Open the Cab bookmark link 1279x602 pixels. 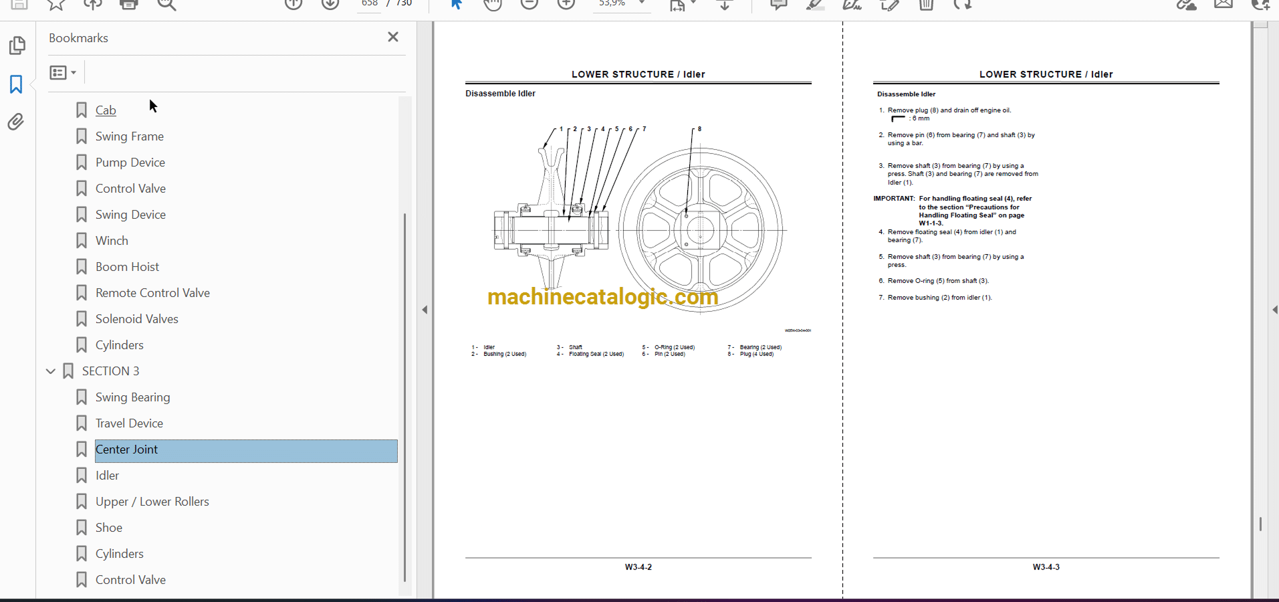coord(106,110)
